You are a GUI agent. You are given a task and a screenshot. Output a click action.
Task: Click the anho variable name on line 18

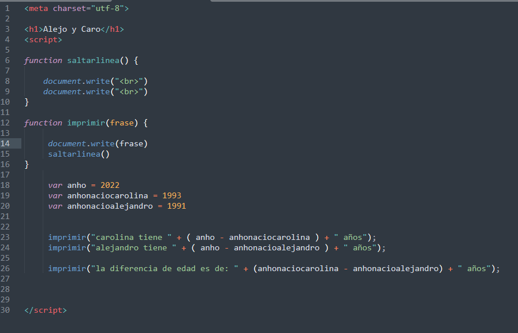coord(77,185)
